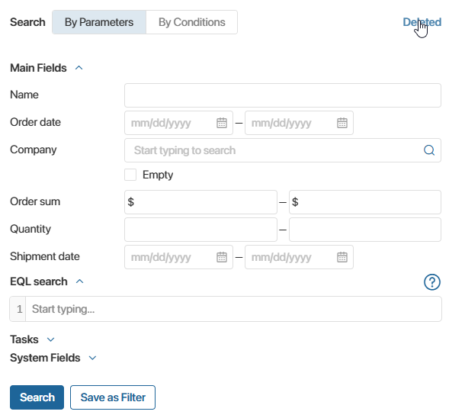Focus the Name input field
Image resolution: width=449 pixels, height=418 pixels.
tap(283, 95)
